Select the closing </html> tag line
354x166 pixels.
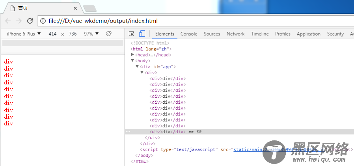click(140, 161)
